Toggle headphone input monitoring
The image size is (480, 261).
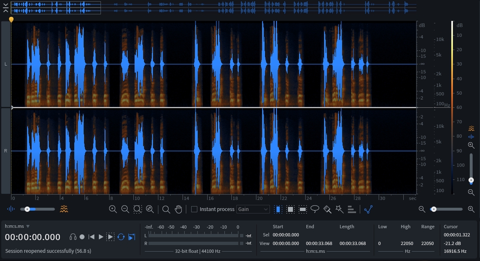(x=73, y=237)
